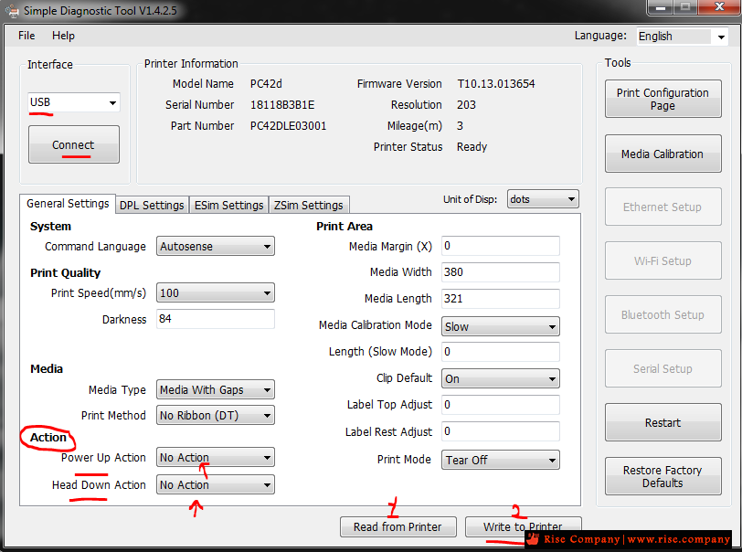Image resolution: width=742 pixels, height=552 pixels.
Task: Click the model name value PC42d
Action: (x=266, y=84)
